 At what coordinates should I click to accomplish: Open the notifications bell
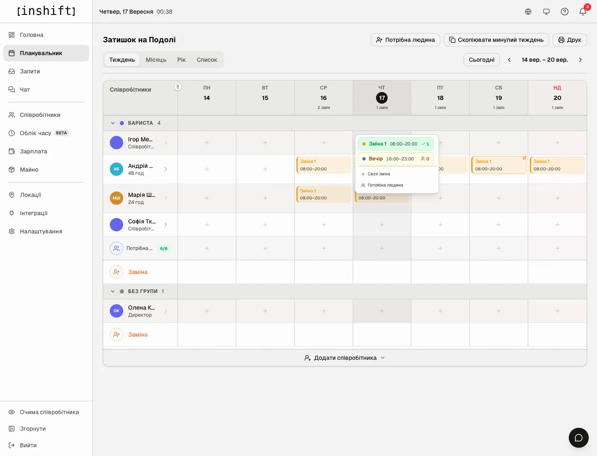[x=583, y=12]
